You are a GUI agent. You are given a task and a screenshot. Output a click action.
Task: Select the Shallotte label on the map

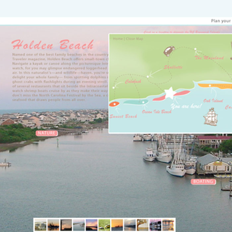tap(173, 67)
